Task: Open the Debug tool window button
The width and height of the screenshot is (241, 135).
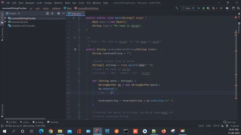Action: coord(38,122)
